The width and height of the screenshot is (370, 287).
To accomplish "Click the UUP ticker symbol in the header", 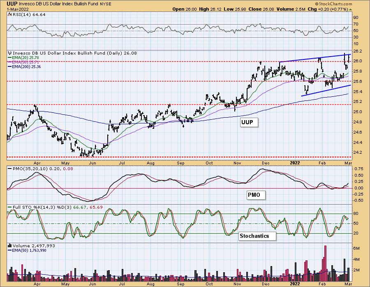I will (x=12, y=4).
